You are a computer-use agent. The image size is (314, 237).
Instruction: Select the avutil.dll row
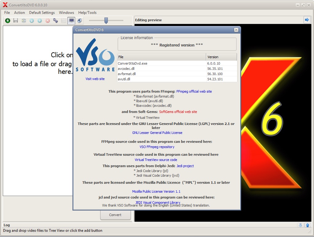tap(177, 79)
